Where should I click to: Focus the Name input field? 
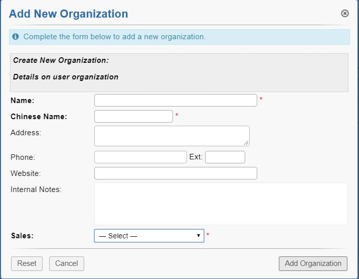[x=175, y=101]
